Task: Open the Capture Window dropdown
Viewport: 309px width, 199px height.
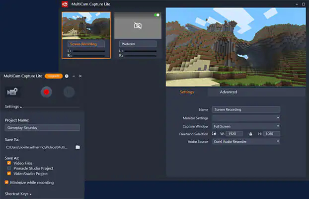Action: click(x=246, y=126)
